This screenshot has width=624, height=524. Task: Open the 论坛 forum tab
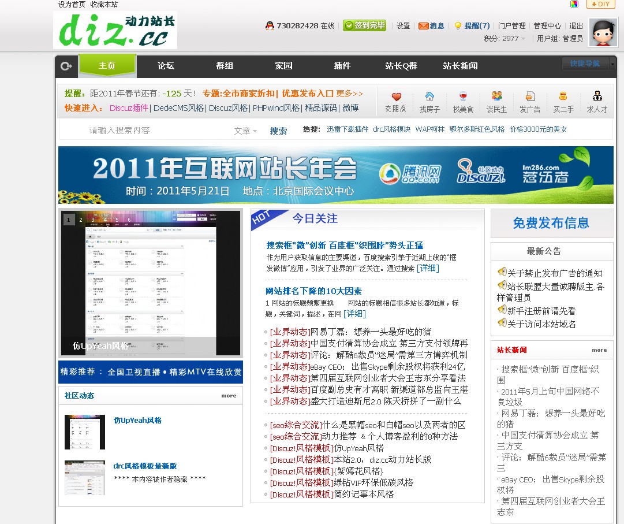click(x=166, y=66)
